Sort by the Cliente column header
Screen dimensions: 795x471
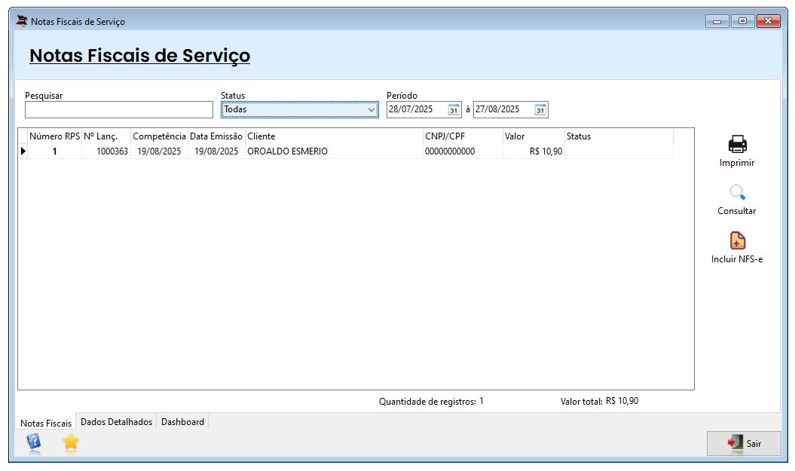tap(334, 136)
